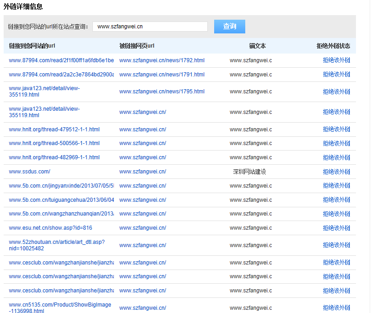The width and height of the screenshot is (372, 313).
Task: Open linked page szfangwei.cn/news/1792.html
Action: (x=162, y=60)
